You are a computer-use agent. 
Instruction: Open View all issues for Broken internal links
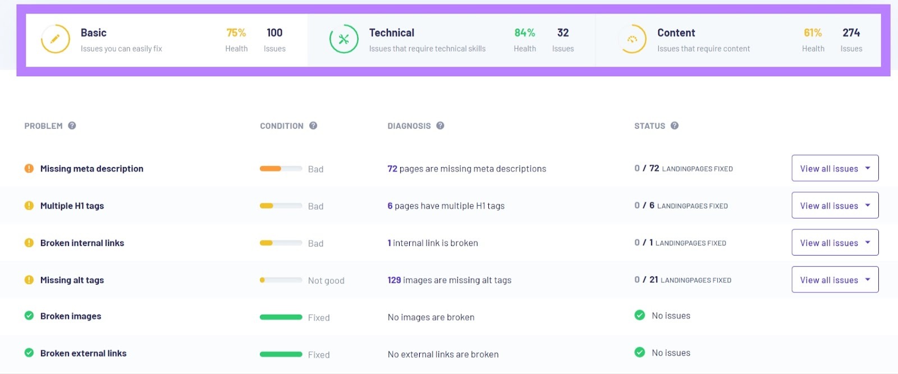click(x=835, y=242)
